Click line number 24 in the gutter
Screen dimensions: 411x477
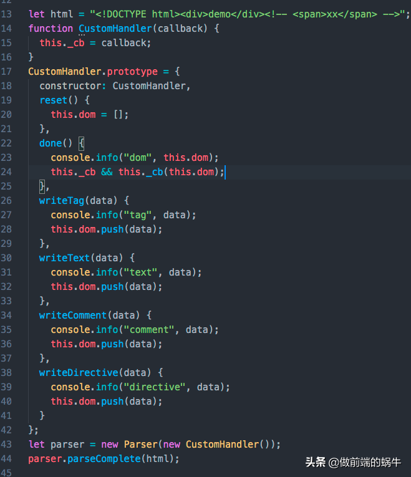tap(6, 172)
